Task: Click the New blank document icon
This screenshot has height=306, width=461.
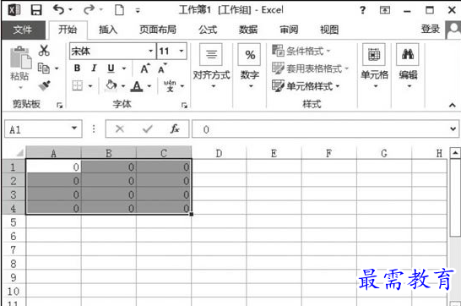Action: pyautogui.click(x=119, y=10)
